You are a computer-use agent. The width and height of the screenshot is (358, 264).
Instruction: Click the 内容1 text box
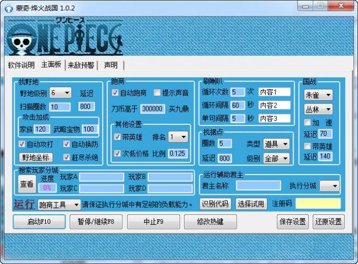click(275, 92)
